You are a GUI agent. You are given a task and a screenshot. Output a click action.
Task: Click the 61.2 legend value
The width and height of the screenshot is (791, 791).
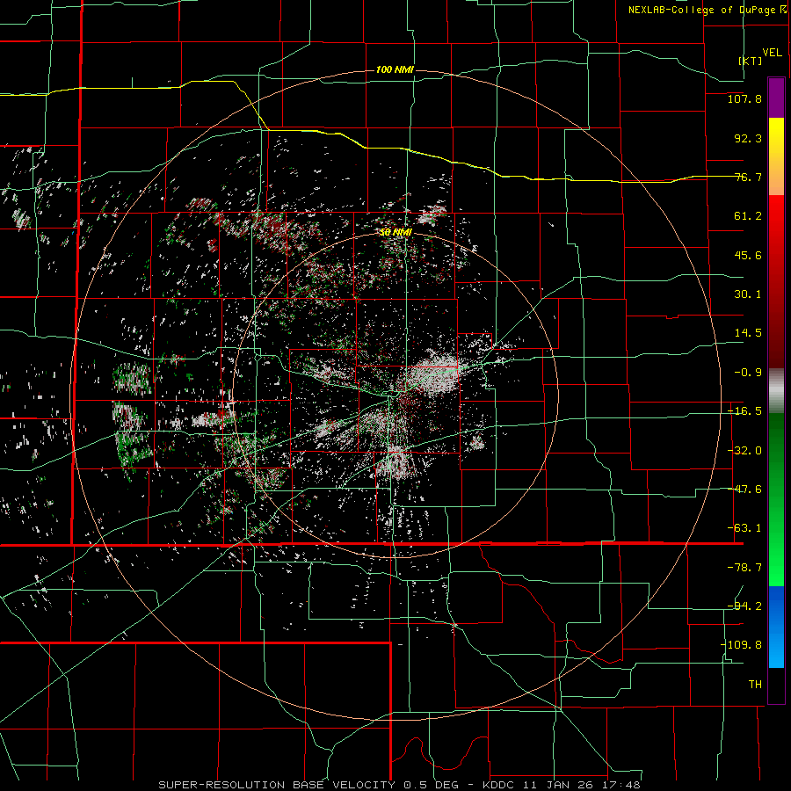tap(748, 216)
